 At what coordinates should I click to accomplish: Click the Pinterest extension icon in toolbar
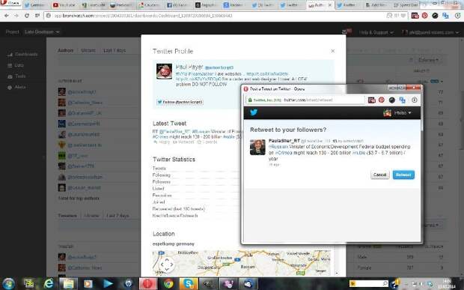click(424, 16)
